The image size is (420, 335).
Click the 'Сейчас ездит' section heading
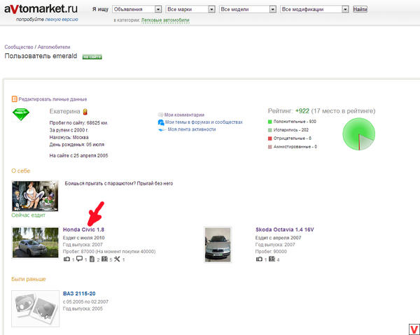click(x=29, y=215)
